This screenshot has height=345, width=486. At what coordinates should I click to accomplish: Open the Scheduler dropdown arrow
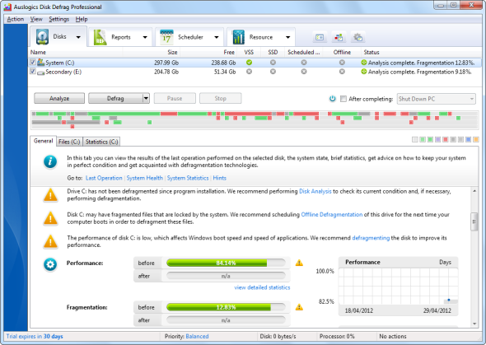(x=217, y=37)
